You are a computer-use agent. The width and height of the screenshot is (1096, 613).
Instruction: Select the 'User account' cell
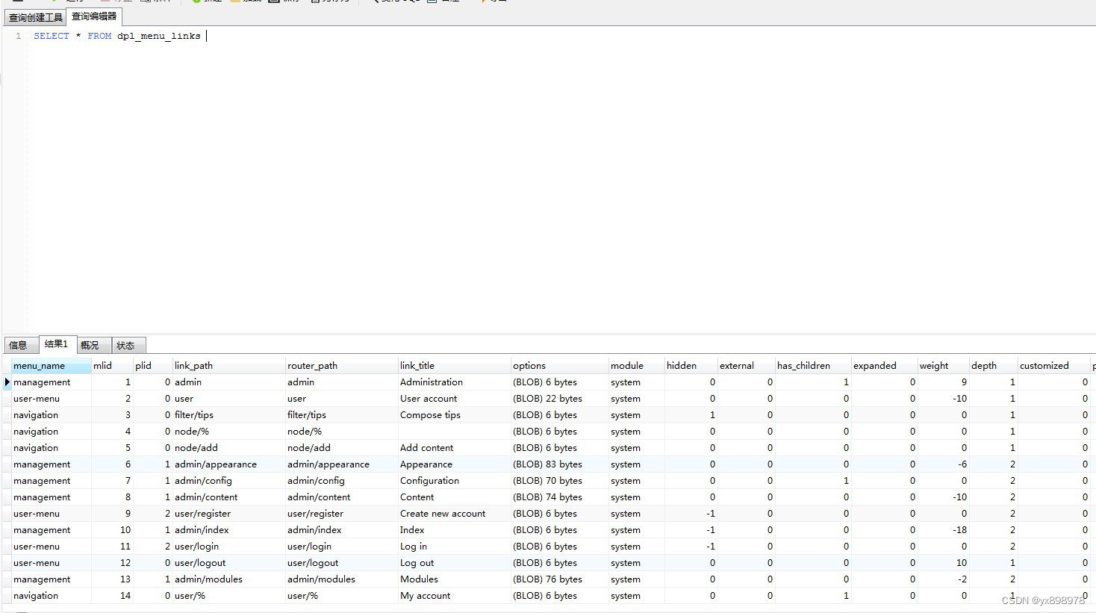[455, 398]
